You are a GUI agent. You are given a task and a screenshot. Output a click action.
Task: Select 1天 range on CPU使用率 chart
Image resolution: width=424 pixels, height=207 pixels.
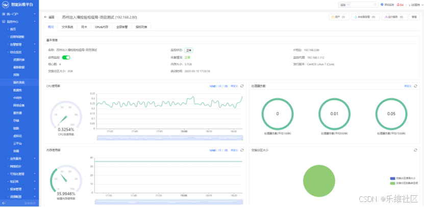[x=220, y=86]
